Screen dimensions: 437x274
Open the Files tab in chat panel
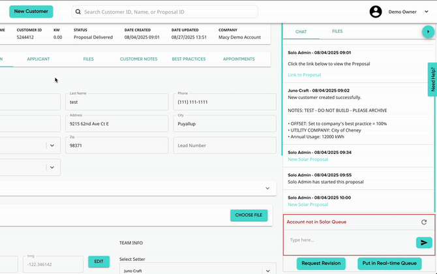(337, 31)
